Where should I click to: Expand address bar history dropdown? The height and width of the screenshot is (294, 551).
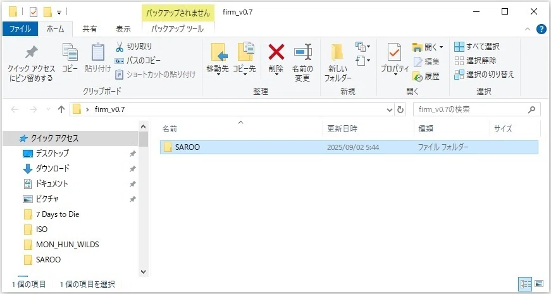390,109
